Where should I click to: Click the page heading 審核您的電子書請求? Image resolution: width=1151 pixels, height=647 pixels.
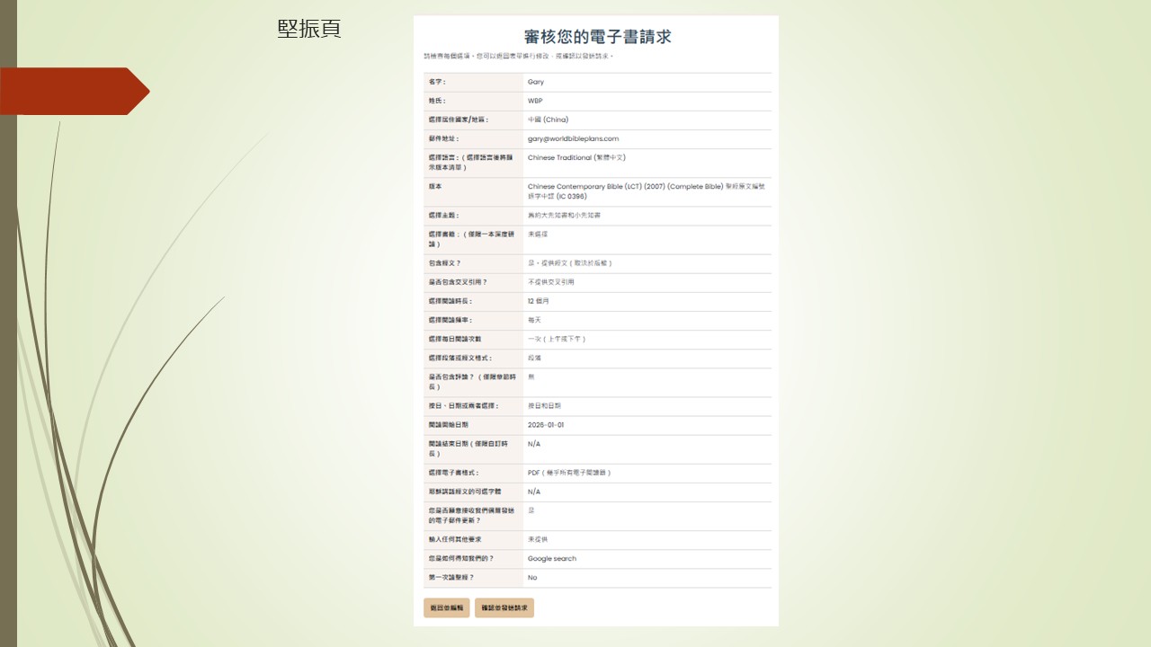click(598, 37)
